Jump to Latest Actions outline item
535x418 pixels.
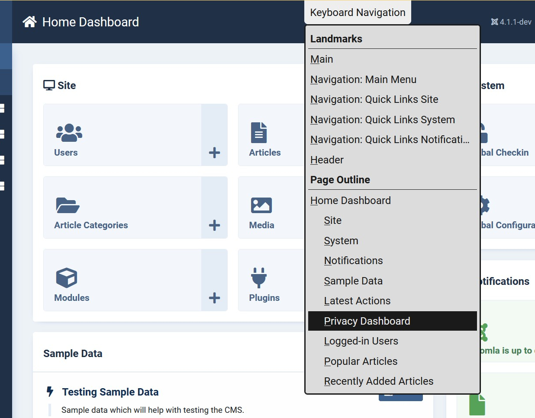357,301
